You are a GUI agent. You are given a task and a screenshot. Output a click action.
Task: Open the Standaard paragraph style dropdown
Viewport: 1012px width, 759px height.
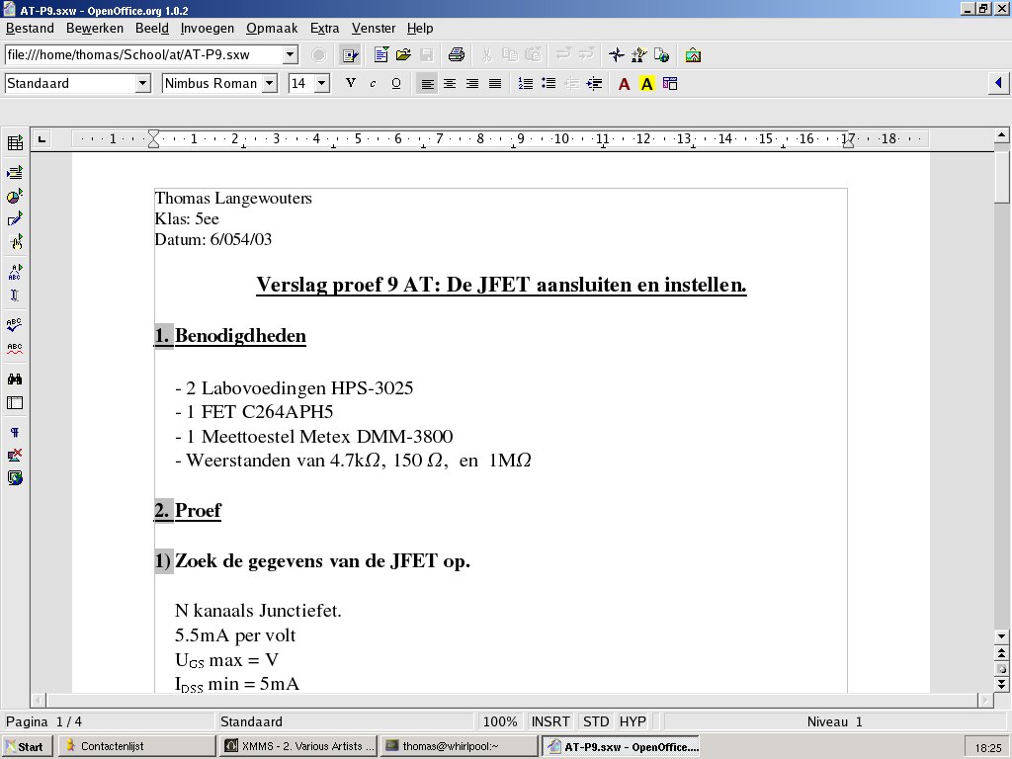pos(143,83)
